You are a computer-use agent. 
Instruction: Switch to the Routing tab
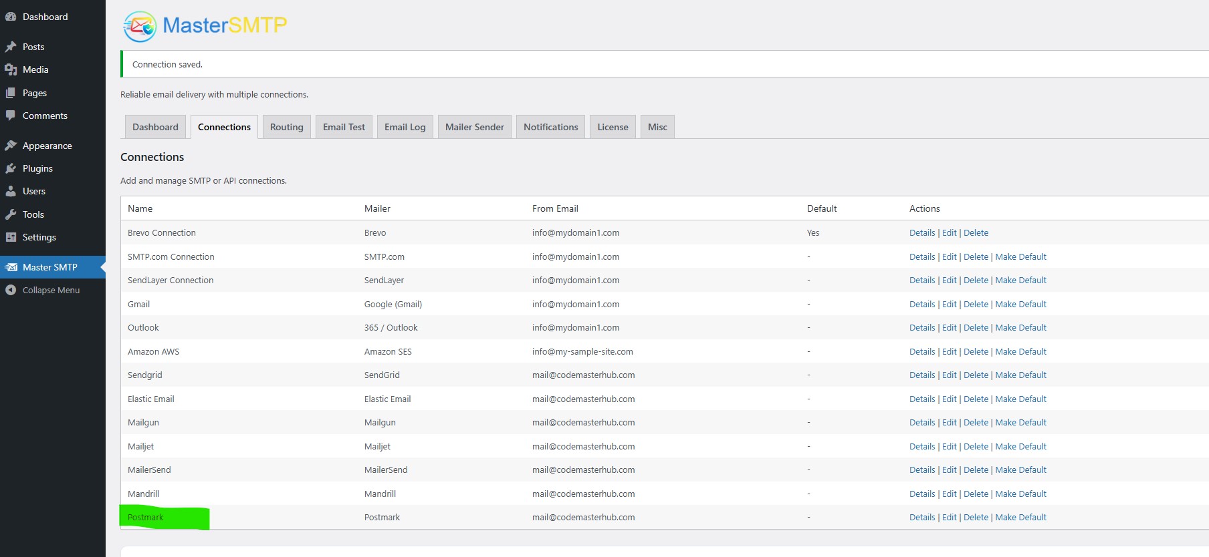pyautogui.click(x=286, y=127)
